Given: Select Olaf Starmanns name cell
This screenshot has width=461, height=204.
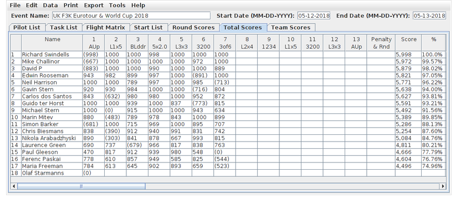Looking at the screenshot, I should pos(52,173).
